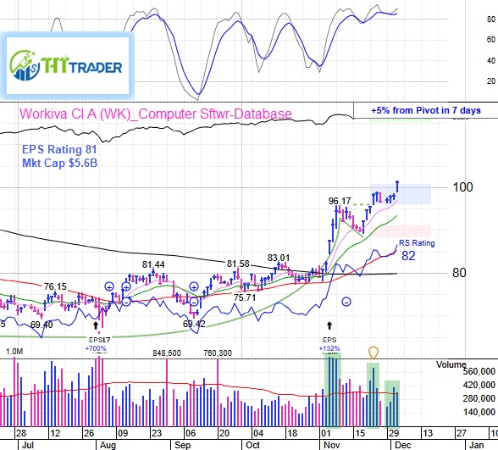Click the '+5% from Pivot in 7 days' label

[x=425, y=110]
